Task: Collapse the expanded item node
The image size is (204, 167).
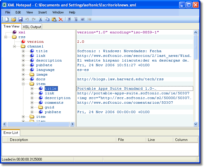Action: click(x=23, y=84)
